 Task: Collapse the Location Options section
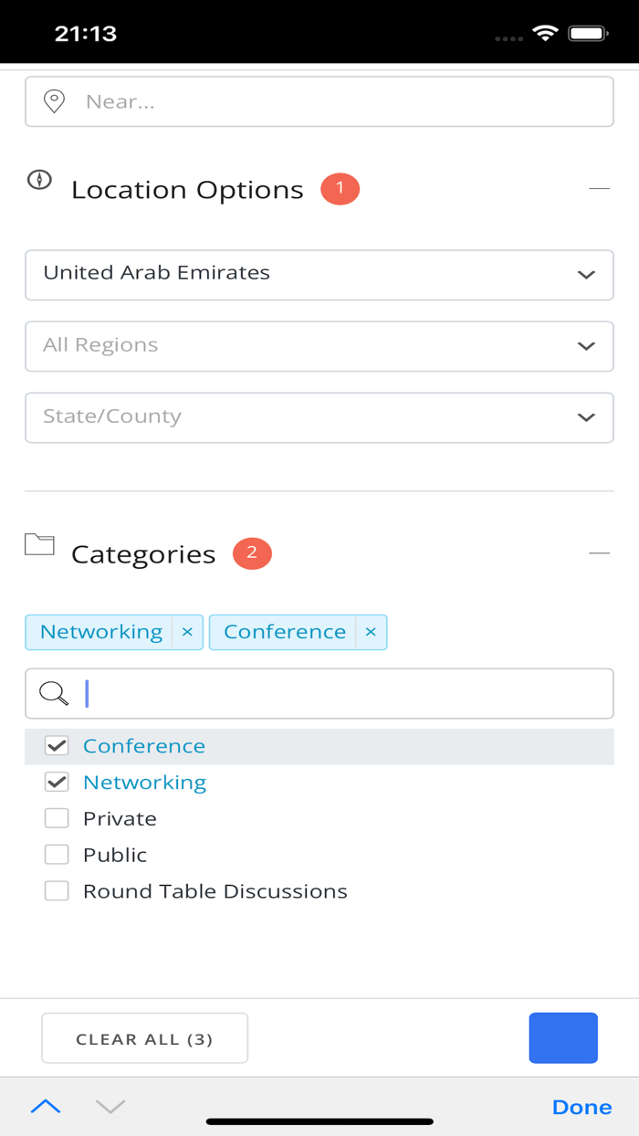(x=600, y=188)
